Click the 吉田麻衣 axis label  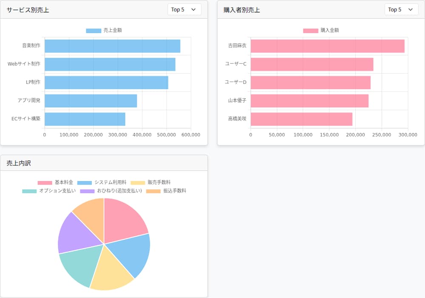(x=237, y=45)
